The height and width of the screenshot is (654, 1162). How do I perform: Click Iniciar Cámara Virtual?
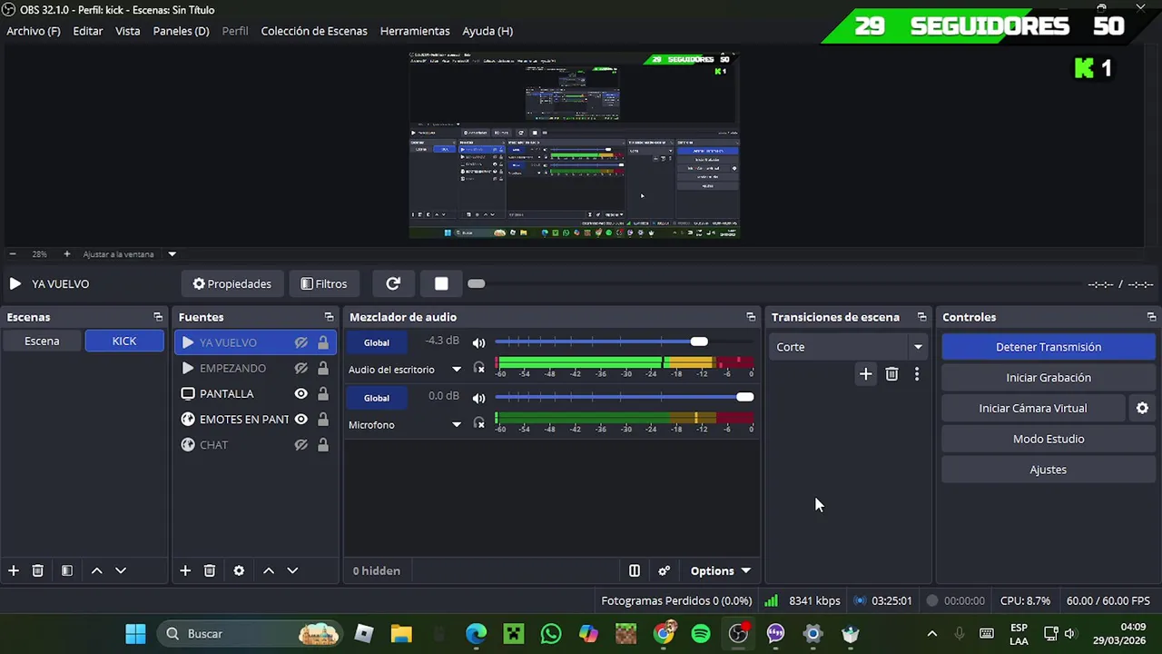[x=1033, y=409]
